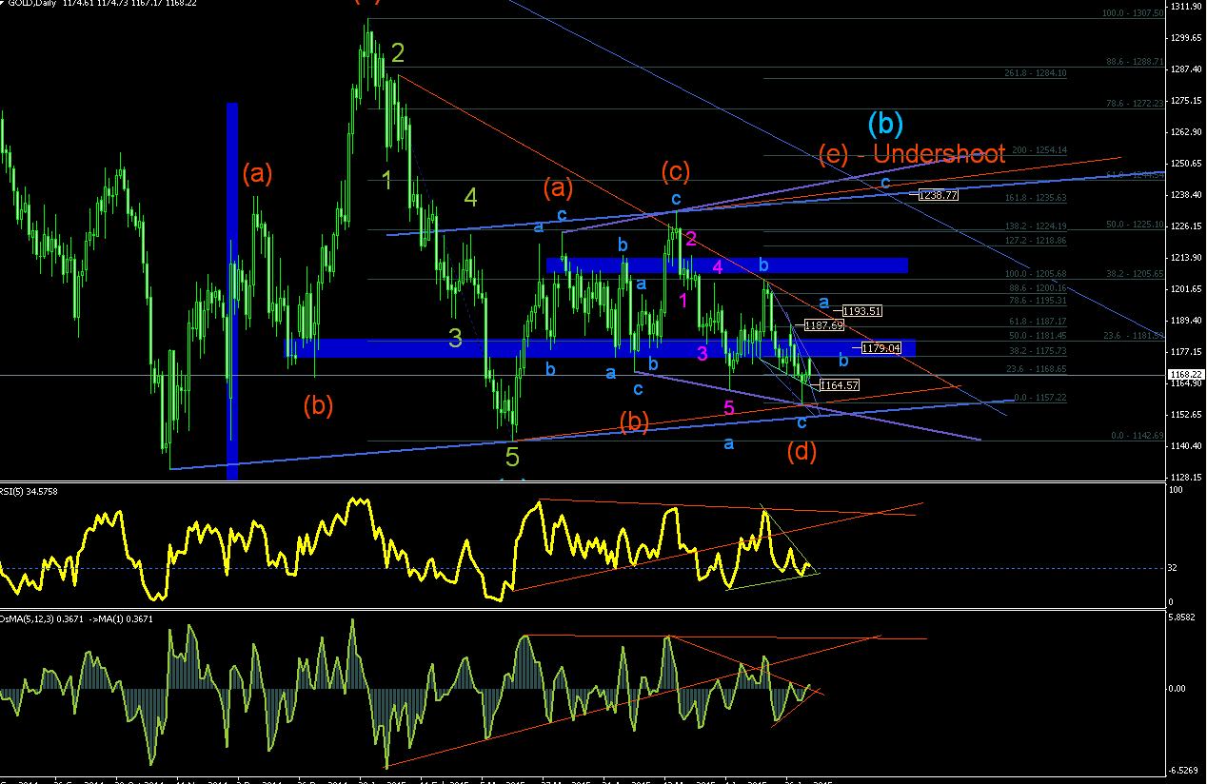Select the current price marker 1168.22

click(1186, 375)
